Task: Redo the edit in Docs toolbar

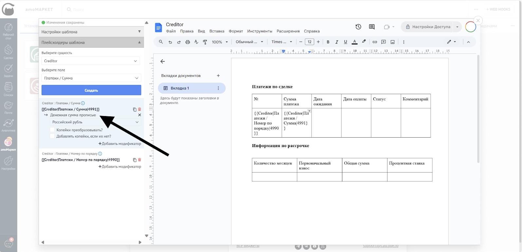Action: (179, 42)
